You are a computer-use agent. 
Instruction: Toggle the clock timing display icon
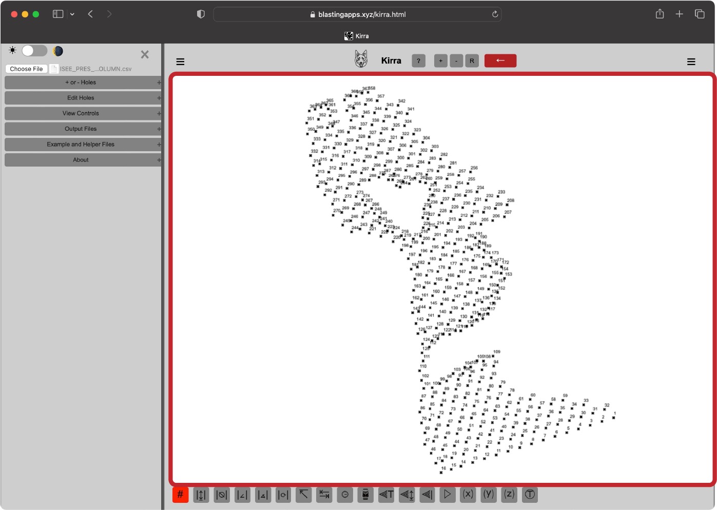click(344, 495)
